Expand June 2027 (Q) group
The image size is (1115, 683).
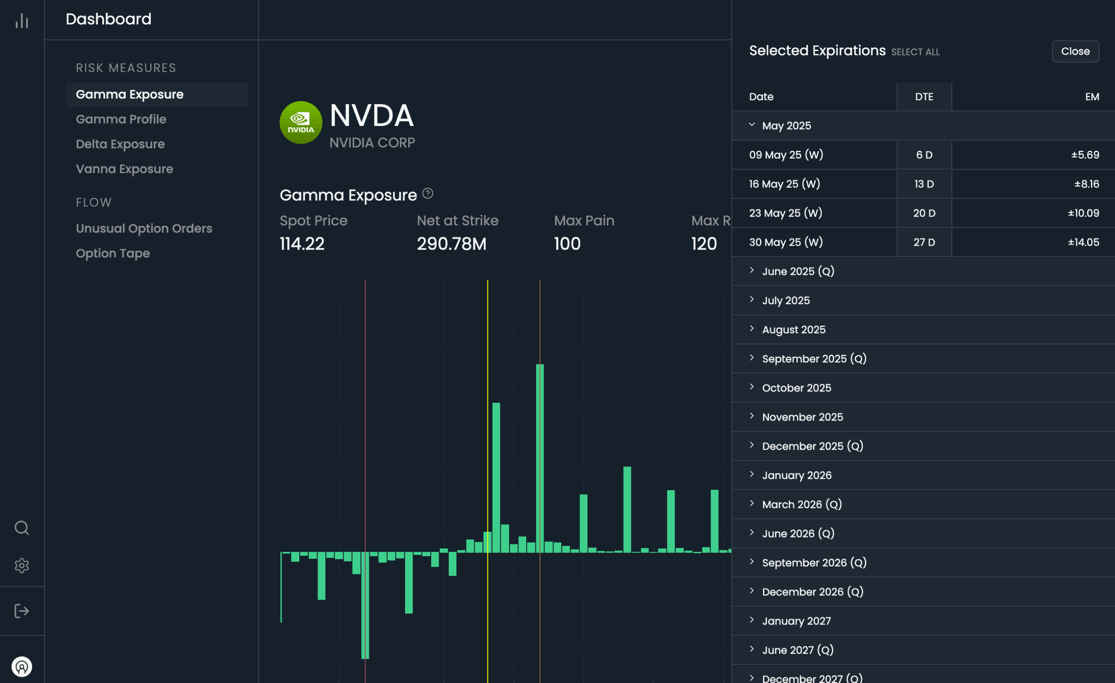tap(923, 650)
